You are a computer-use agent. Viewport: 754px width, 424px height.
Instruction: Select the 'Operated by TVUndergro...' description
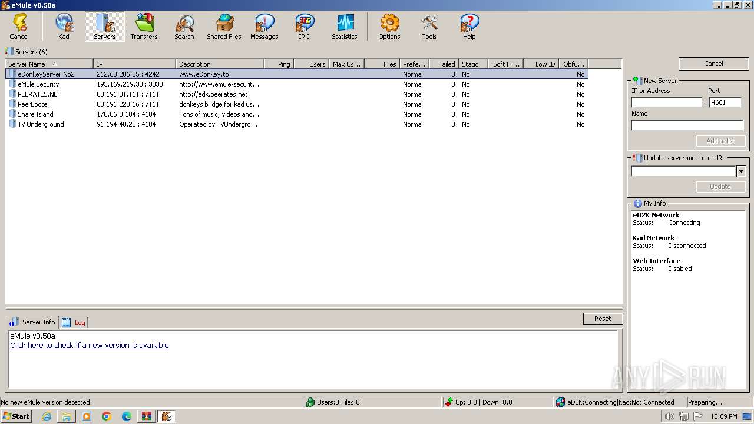(219, 124)
